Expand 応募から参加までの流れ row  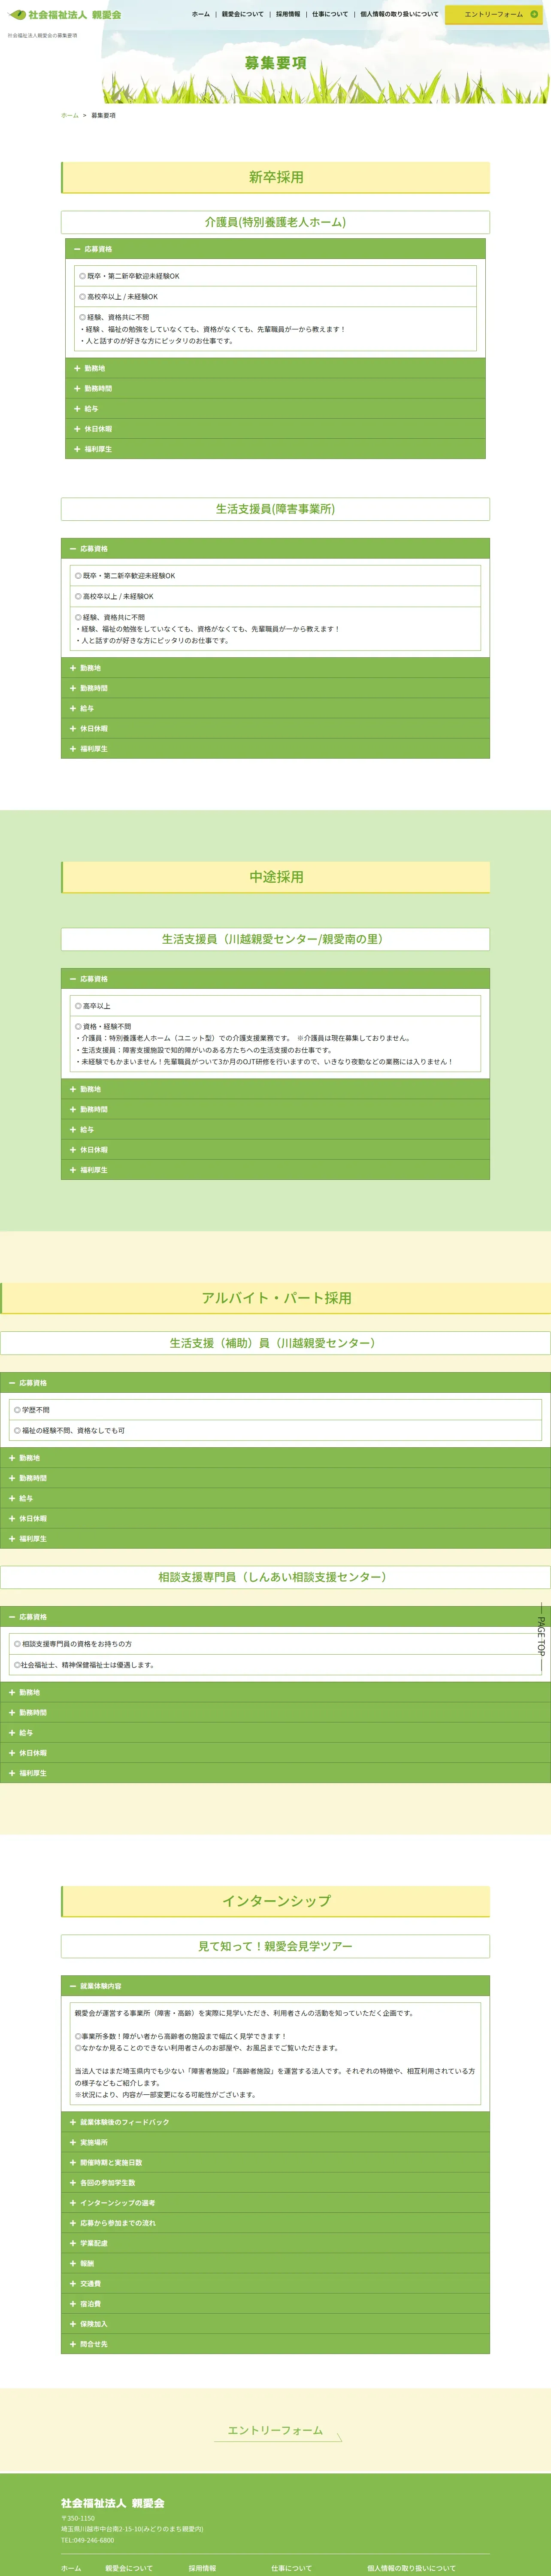tap(275, 2223)
